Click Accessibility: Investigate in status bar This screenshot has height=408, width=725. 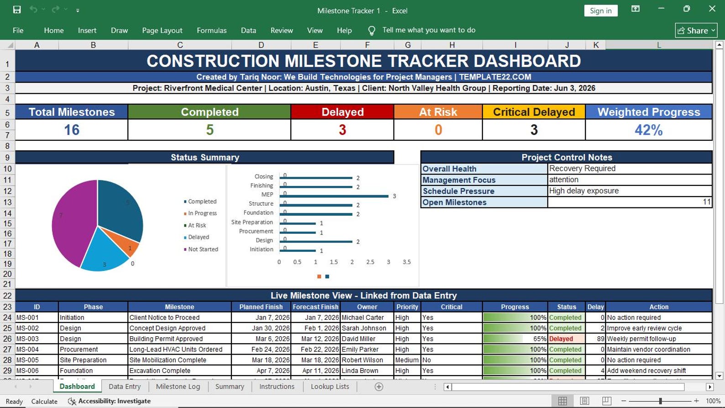point(109,401)
